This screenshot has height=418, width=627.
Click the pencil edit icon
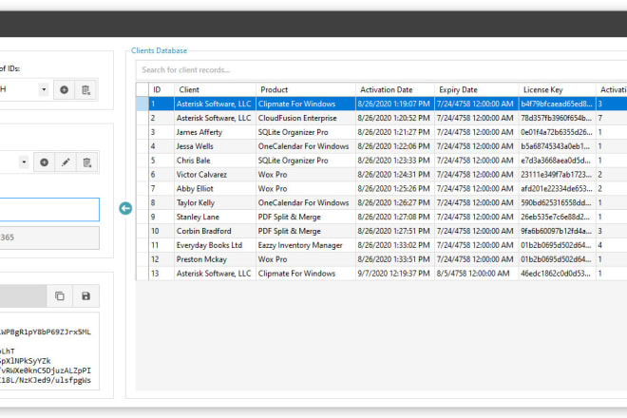point(66,162)
